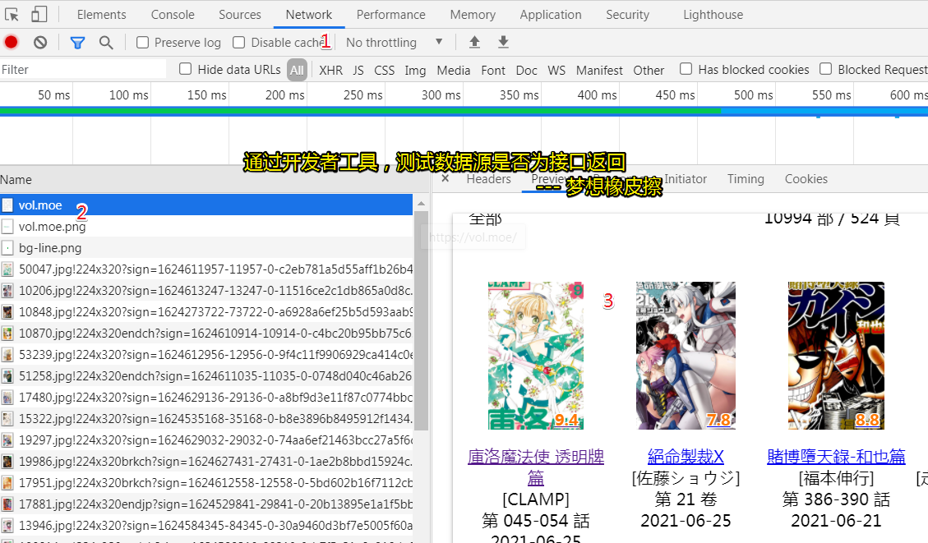The image size is (928, 543).
Task: Open the 絕命製裁X link
Action: (686, 456)
